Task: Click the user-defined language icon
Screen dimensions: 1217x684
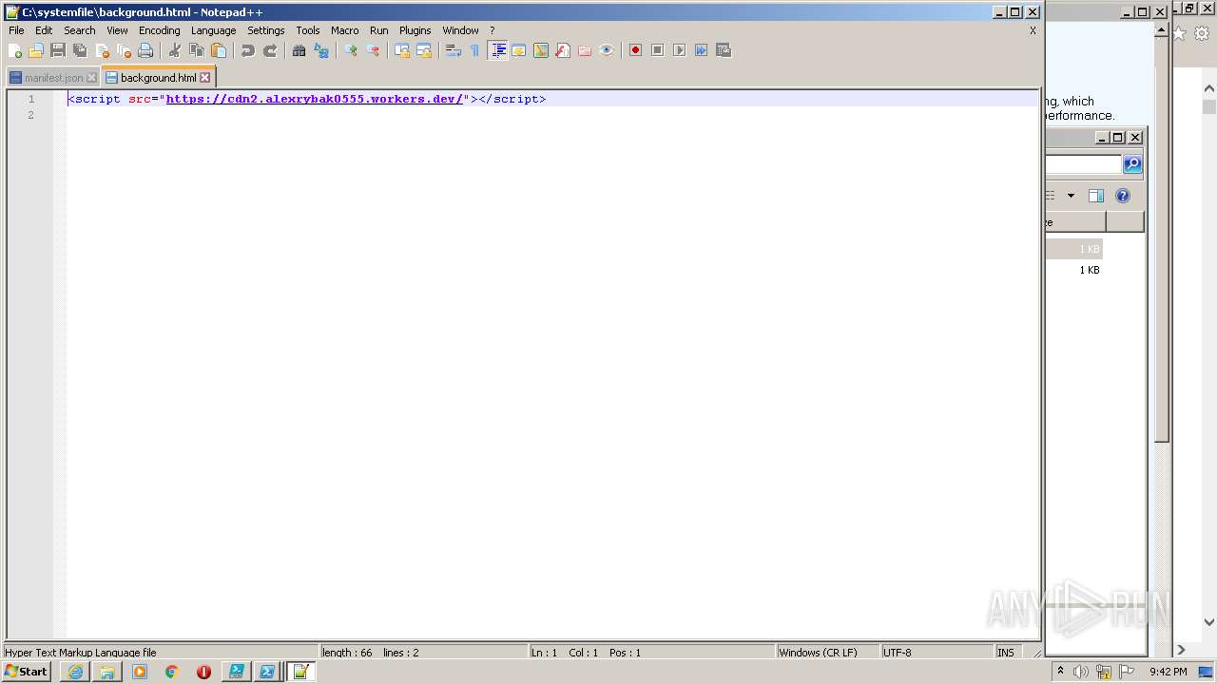Action: pyautogui.click(x=519, y=50)
